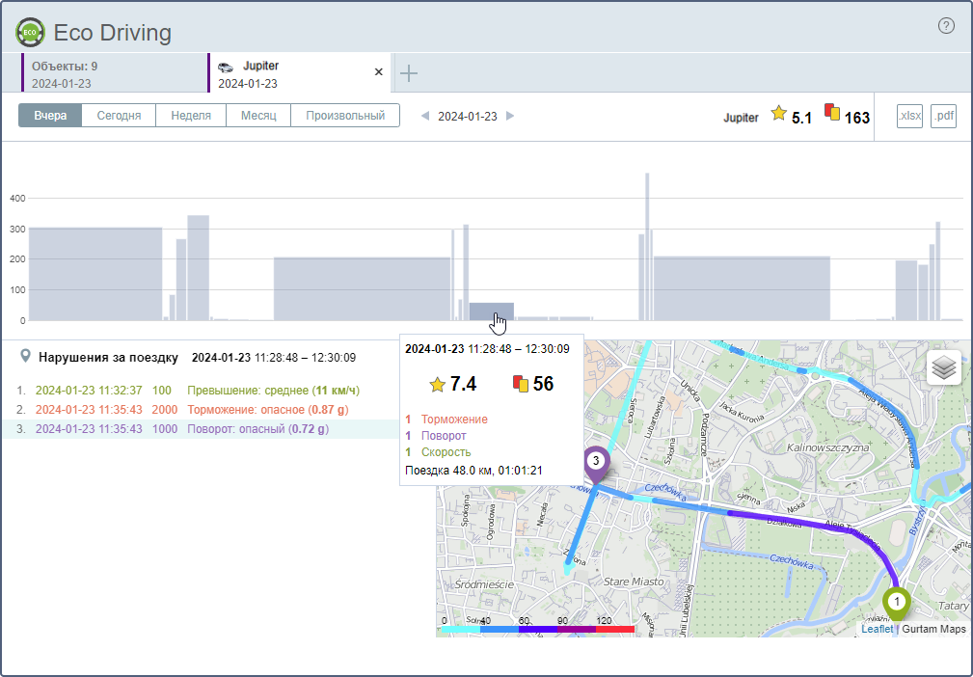Select the Неделя period option
Viewport: 973px width, 677px height.
[x=191, y=116]
